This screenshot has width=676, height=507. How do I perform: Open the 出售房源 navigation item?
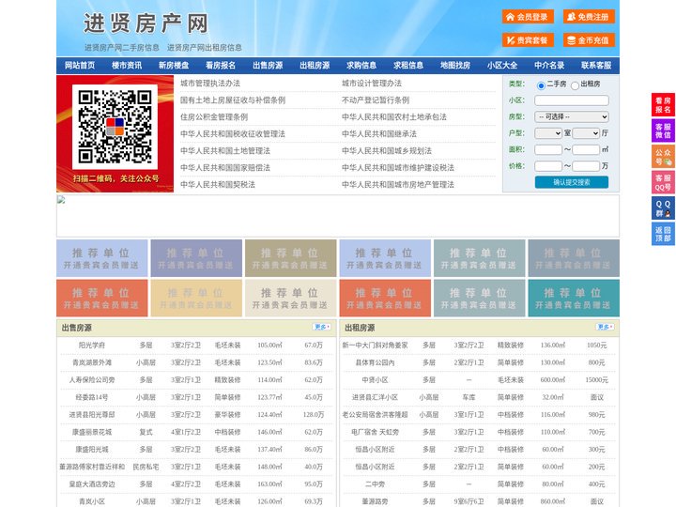(268, 66)
